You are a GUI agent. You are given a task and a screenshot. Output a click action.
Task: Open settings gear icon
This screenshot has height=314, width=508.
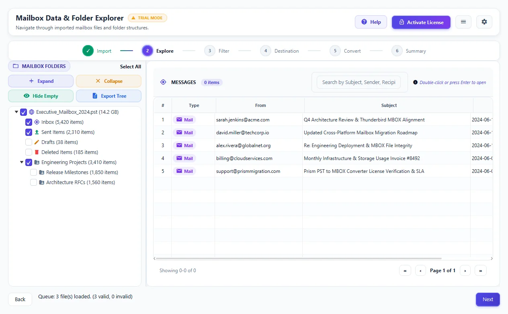click(484, 22)
